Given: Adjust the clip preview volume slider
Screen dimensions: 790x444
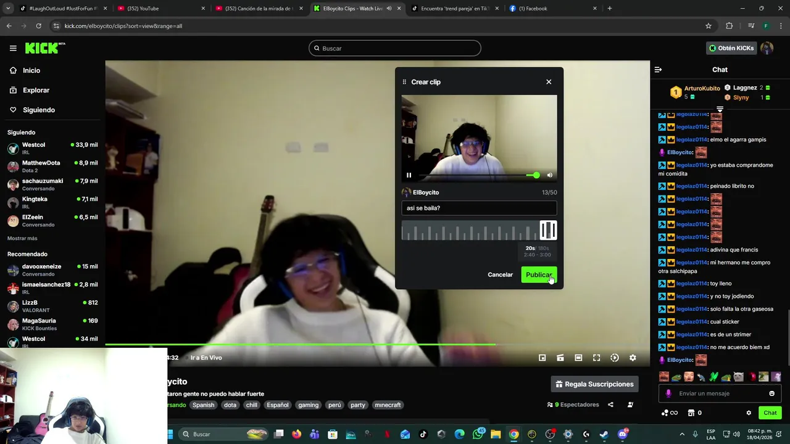Looking at the screenshot, I should pos(533,175).
